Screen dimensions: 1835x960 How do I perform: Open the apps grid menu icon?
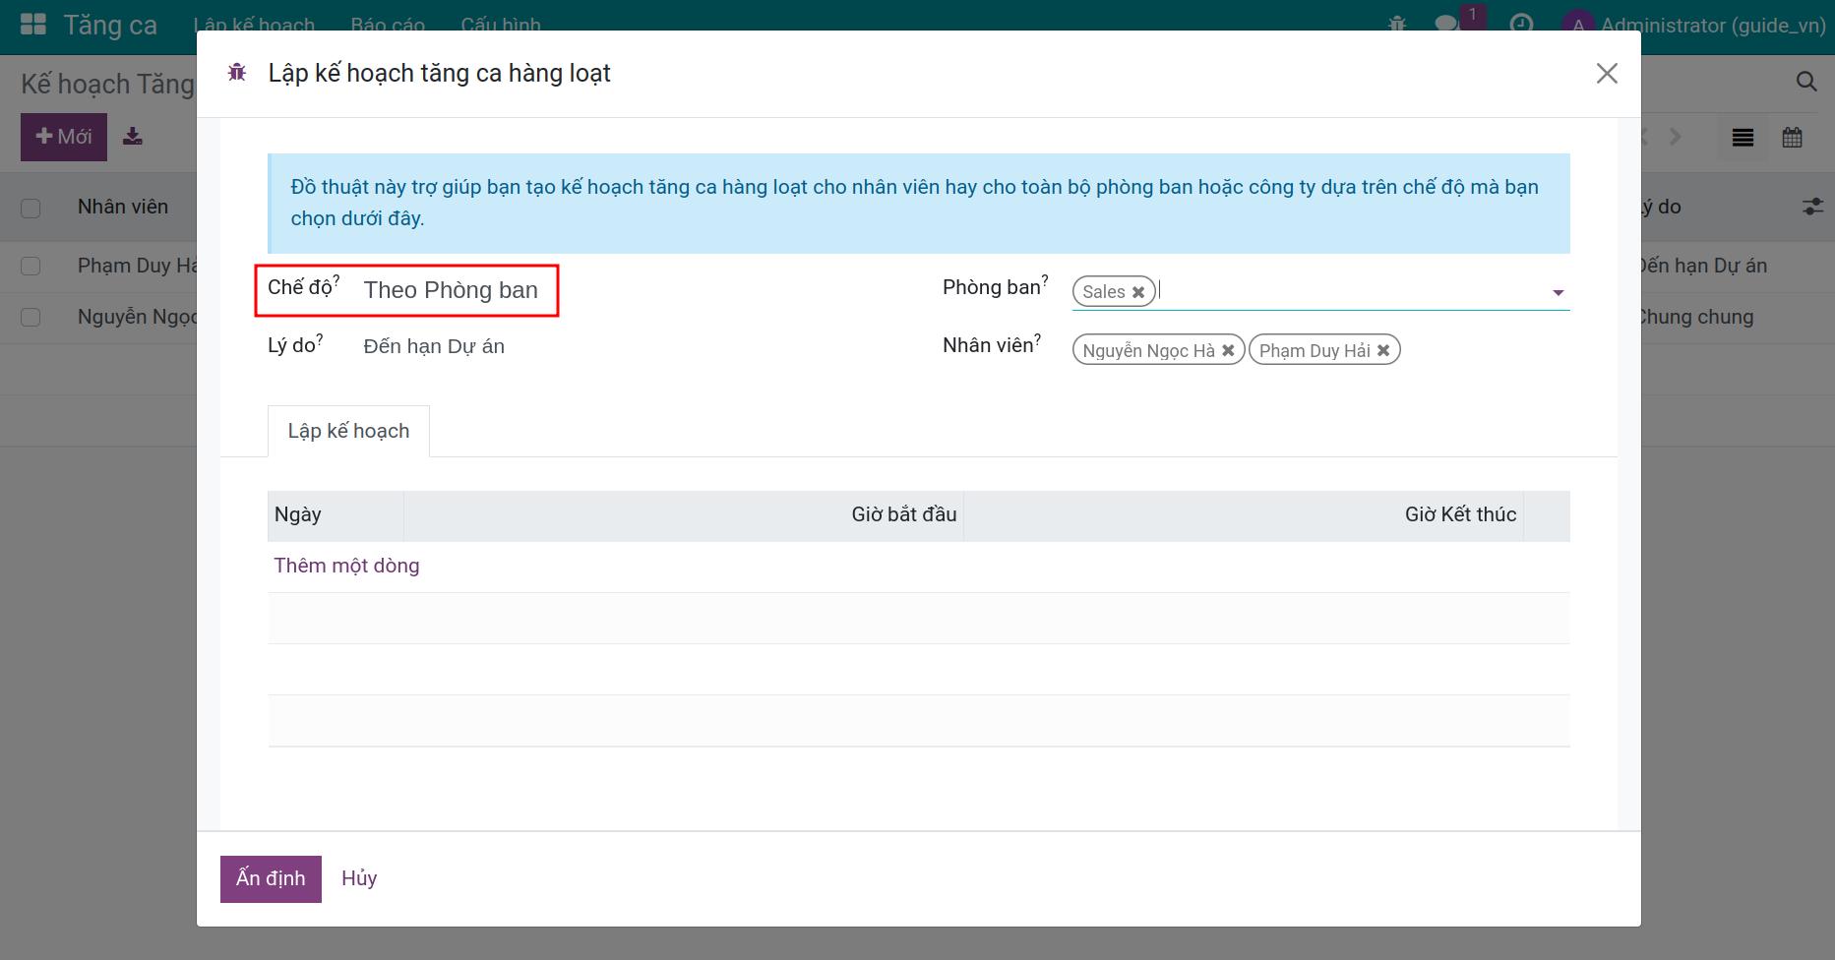[33, 25]
